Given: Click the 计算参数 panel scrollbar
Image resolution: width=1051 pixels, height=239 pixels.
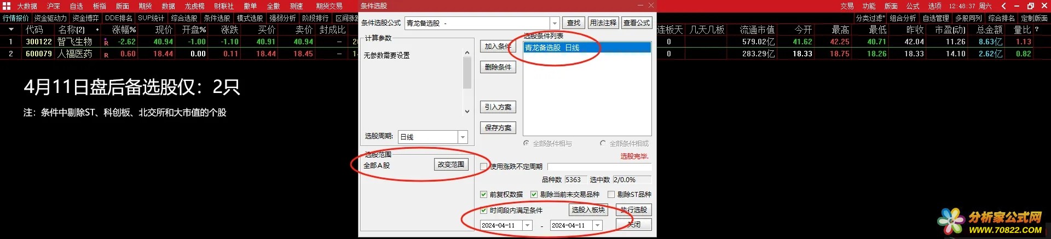Looking at the screenshot, I should pos(467,82).
